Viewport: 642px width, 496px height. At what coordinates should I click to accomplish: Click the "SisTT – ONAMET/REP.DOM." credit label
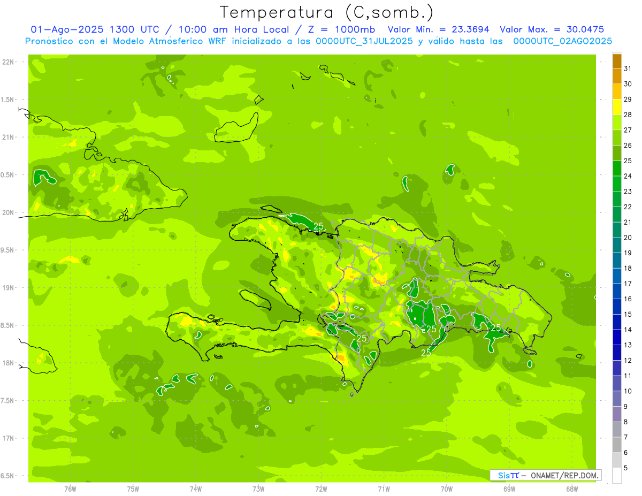point(546,475)
